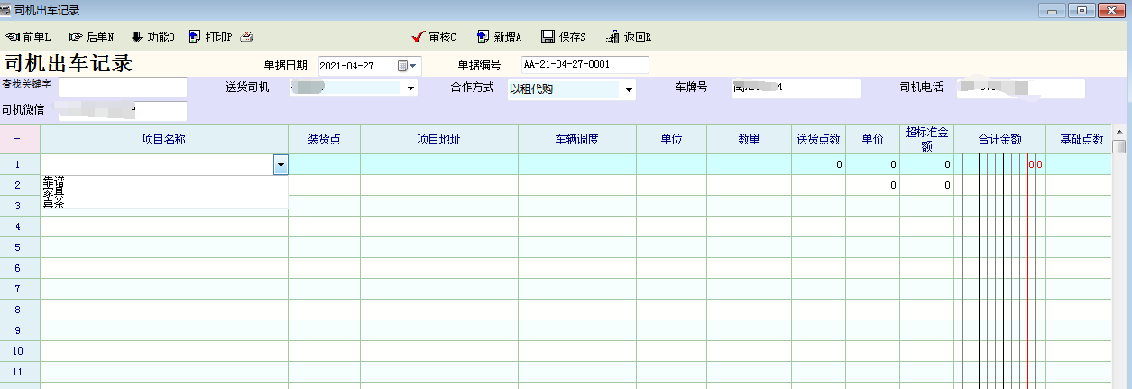Select 靠谱 from the project name list

(52, 181)
